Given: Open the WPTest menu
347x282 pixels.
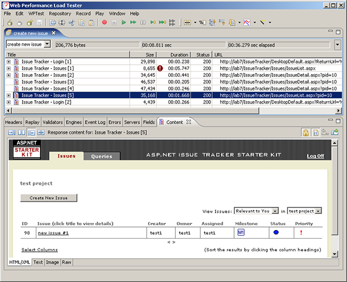Looking at the screenshot, I should coord(36,14).
